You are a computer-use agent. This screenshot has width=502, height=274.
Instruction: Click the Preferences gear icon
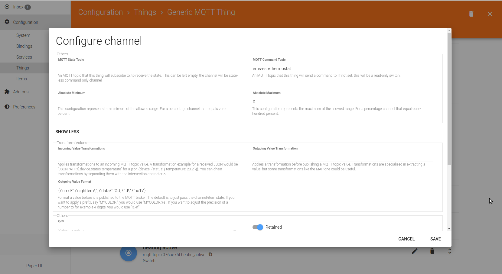[x=7, y=107]
